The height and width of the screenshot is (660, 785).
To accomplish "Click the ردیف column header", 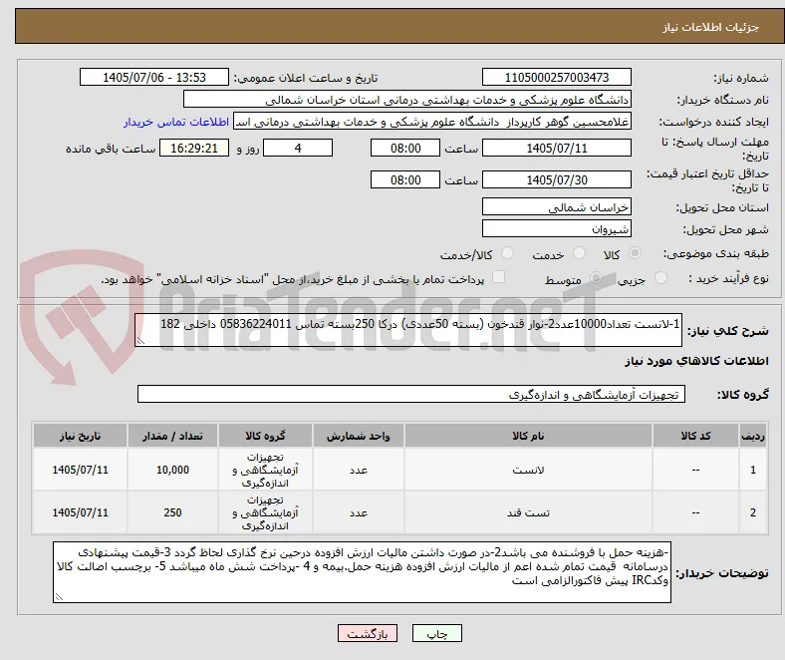I will pos(753,436).
